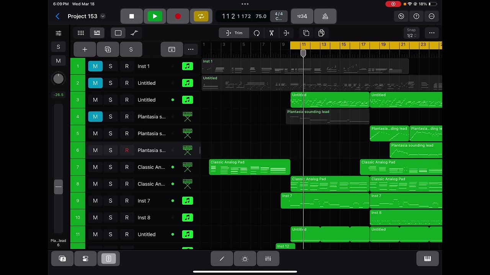Open the pencil editor button

click(x=222, y=259)
